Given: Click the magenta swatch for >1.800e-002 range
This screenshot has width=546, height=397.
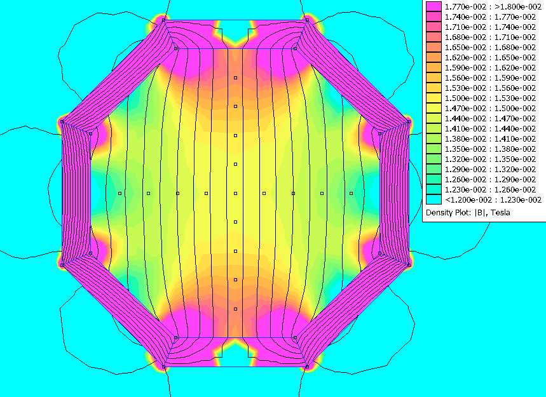Looking at the screenshot, I should click(x=433, y=6).
